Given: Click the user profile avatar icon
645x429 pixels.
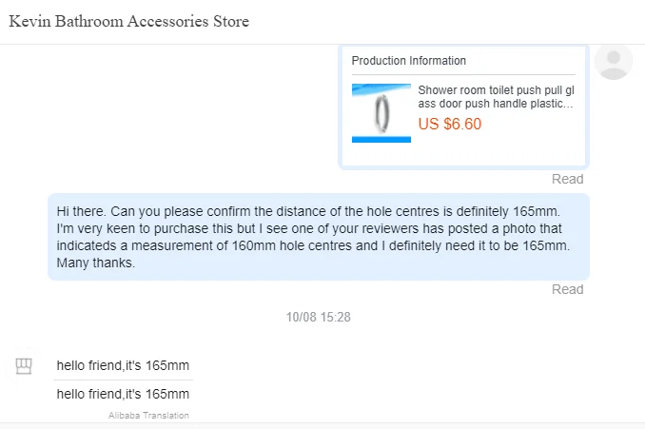Looking at the screenshot, I should pos(614,61).
